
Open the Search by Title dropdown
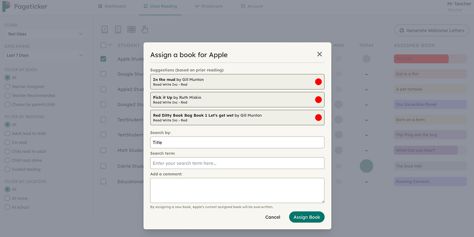click(x=237, y=142)
